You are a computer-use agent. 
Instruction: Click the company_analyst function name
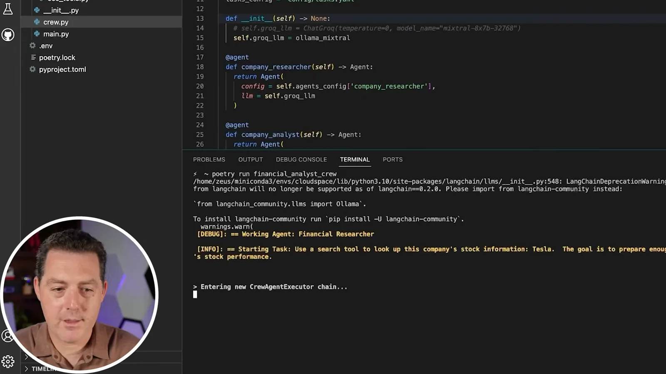(x=270, y=135)
